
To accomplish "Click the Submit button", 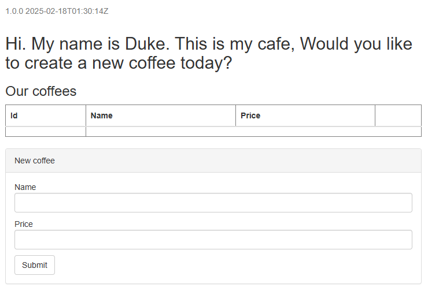I will (x=35, y=265).
